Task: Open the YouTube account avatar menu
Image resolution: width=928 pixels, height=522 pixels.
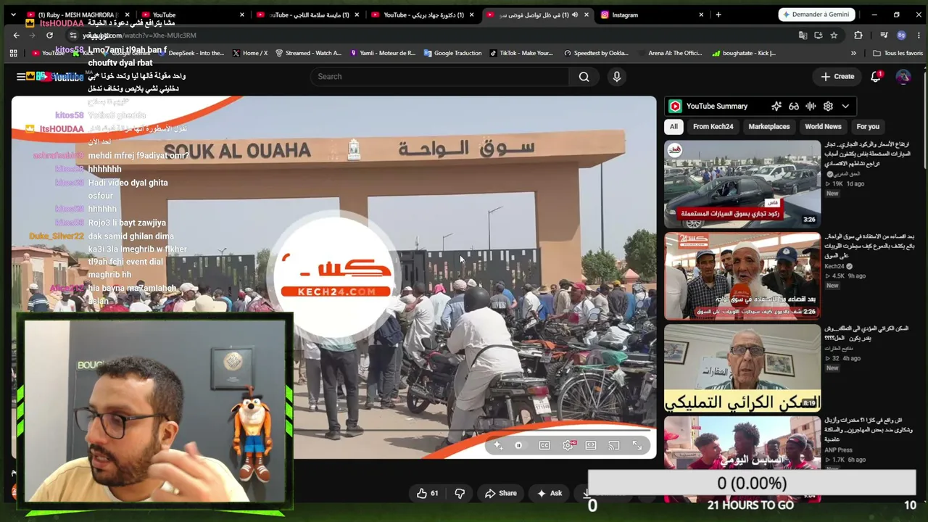Action: (903, 76)
